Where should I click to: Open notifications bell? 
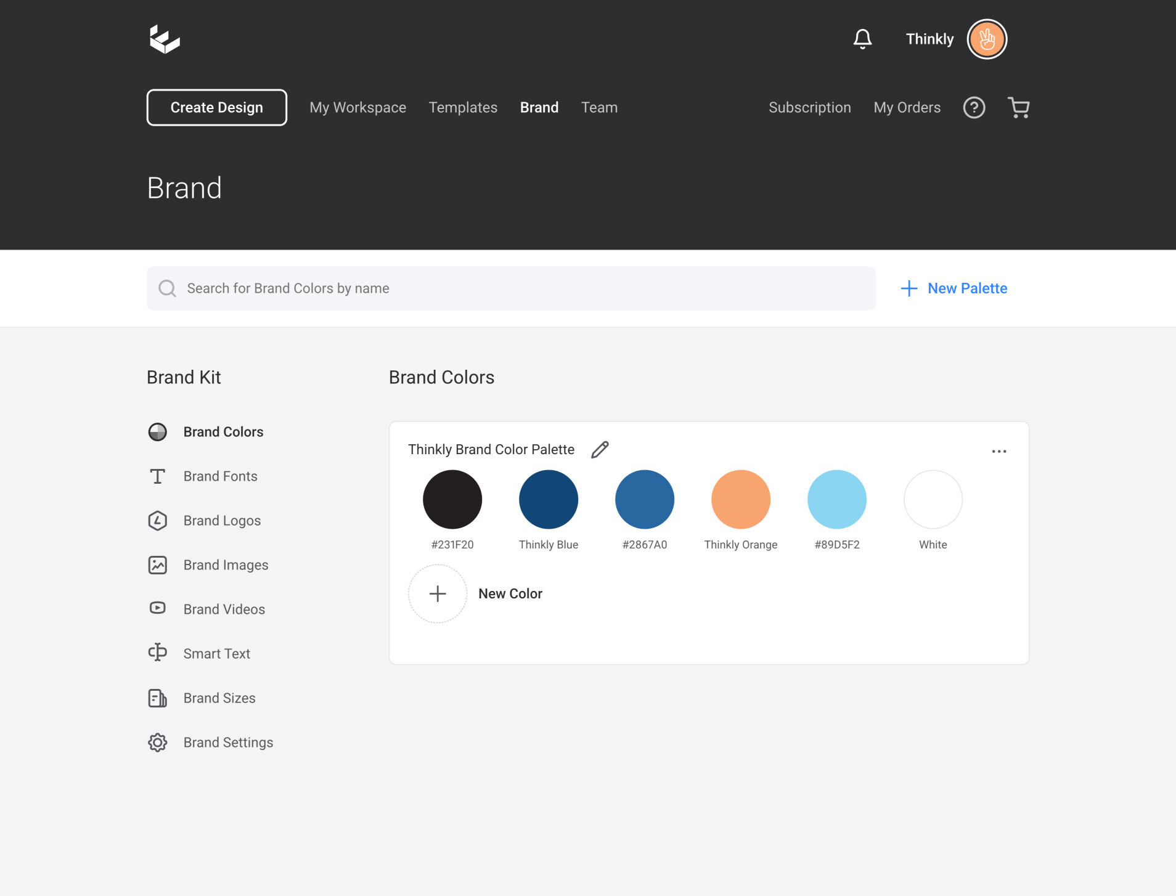pyautogui.click(x=862, y=39)
